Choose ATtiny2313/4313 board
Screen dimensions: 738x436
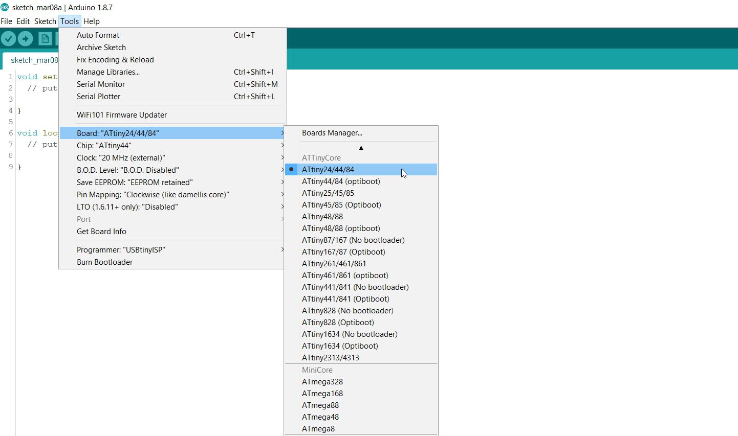pyautogui.click(x=361, y=357)
